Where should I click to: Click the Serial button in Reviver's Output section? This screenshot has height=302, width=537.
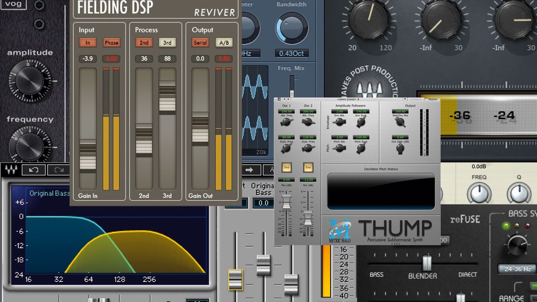pos(200,43)
